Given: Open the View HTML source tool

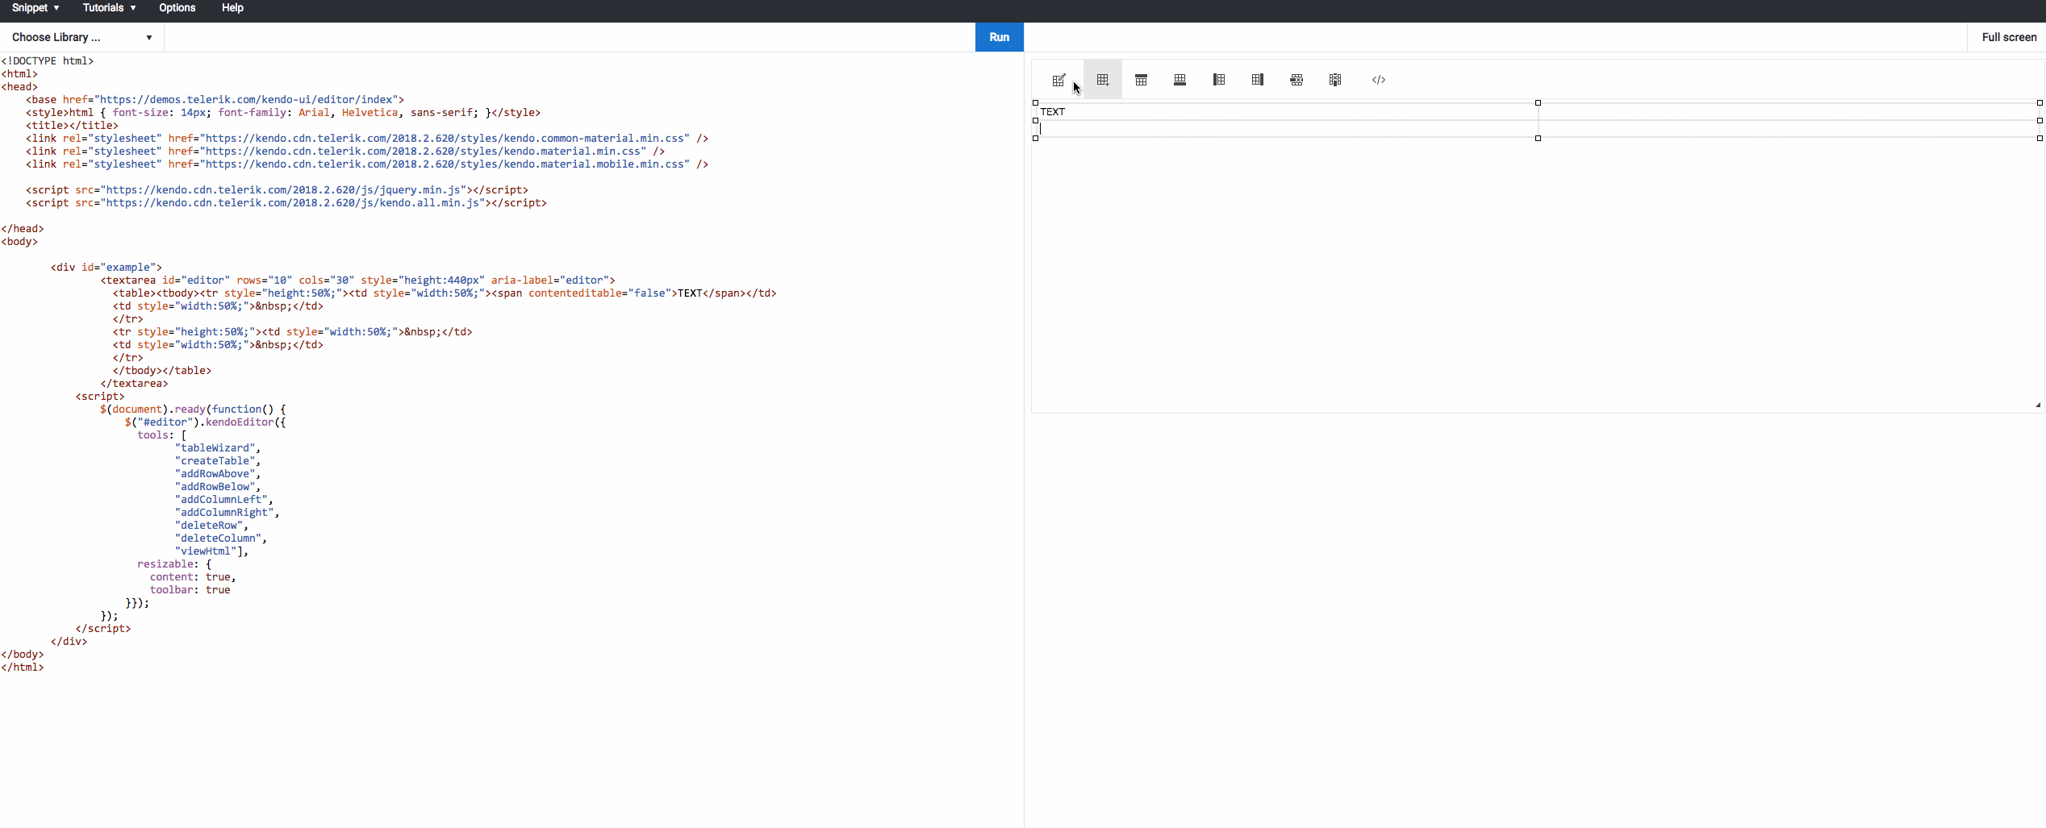Looking at the screenshot, I should 1379,79.
